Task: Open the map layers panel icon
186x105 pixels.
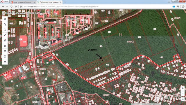Action: click(x=5, y=19)
